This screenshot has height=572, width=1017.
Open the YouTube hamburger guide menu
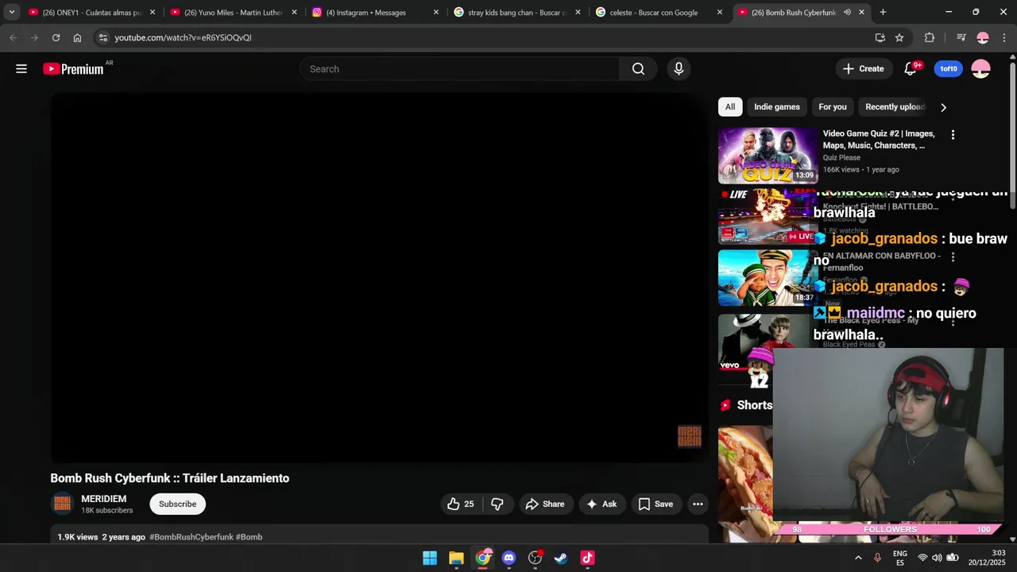pyautogui.click(x=21, y=69)
